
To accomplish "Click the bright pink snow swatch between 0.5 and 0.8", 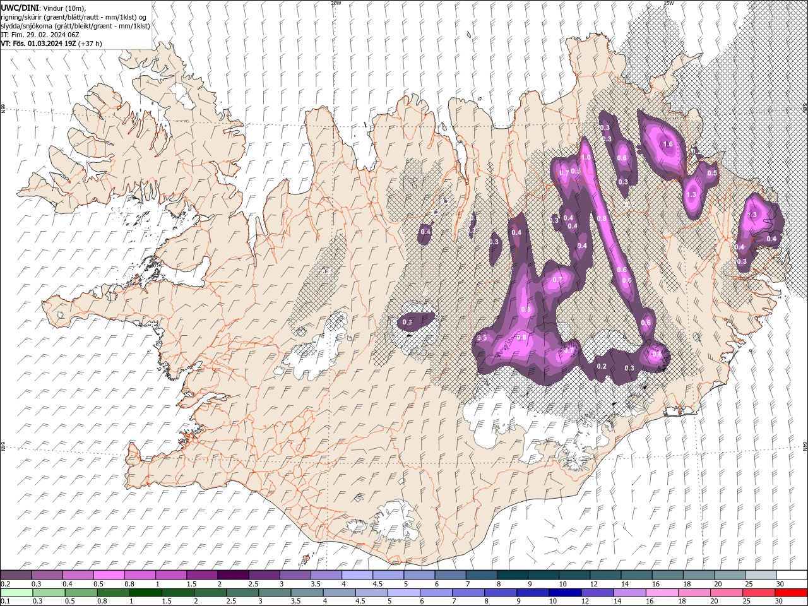I will coord(109,575).
